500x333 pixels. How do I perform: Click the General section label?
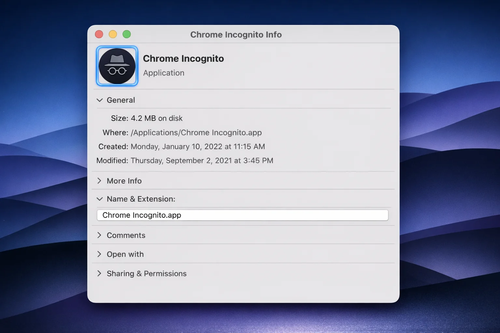point(121,100)
